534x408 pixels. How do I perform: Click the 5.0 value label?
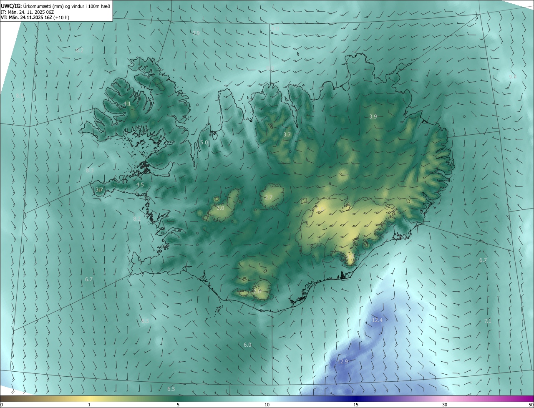pyautogui.click(x=204, y=143)
